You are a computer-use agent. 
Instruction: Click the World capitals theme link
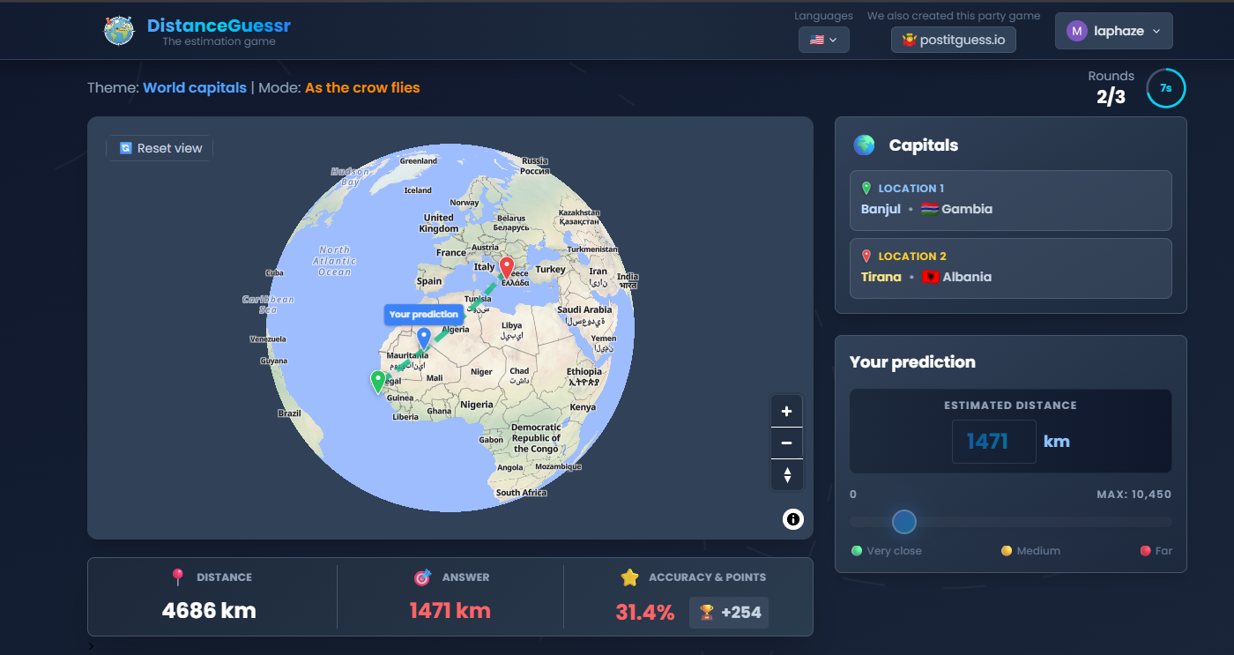pyautogui.click(x=195, y=87)
